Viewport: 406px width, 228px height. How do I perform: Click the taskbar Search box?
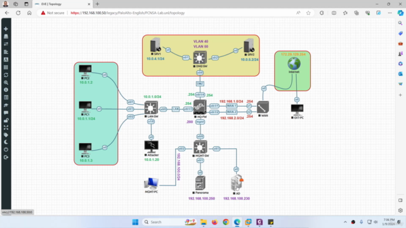coord(169,222)
